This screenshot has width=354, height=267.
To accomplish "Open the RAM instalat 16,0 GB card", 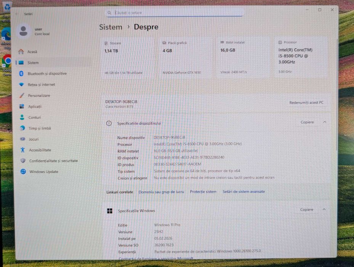I will (243, 57).
